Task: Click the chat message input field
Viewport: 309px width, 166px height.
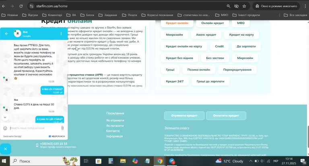Action: click(x=35, y=128)
